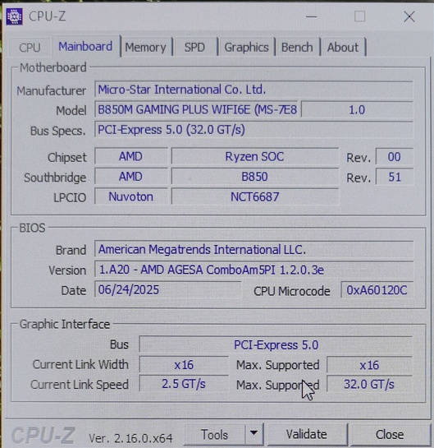Screen dimensions: 434x448
Task: Minimize the CPU-Z window
Action: [311, 16]
